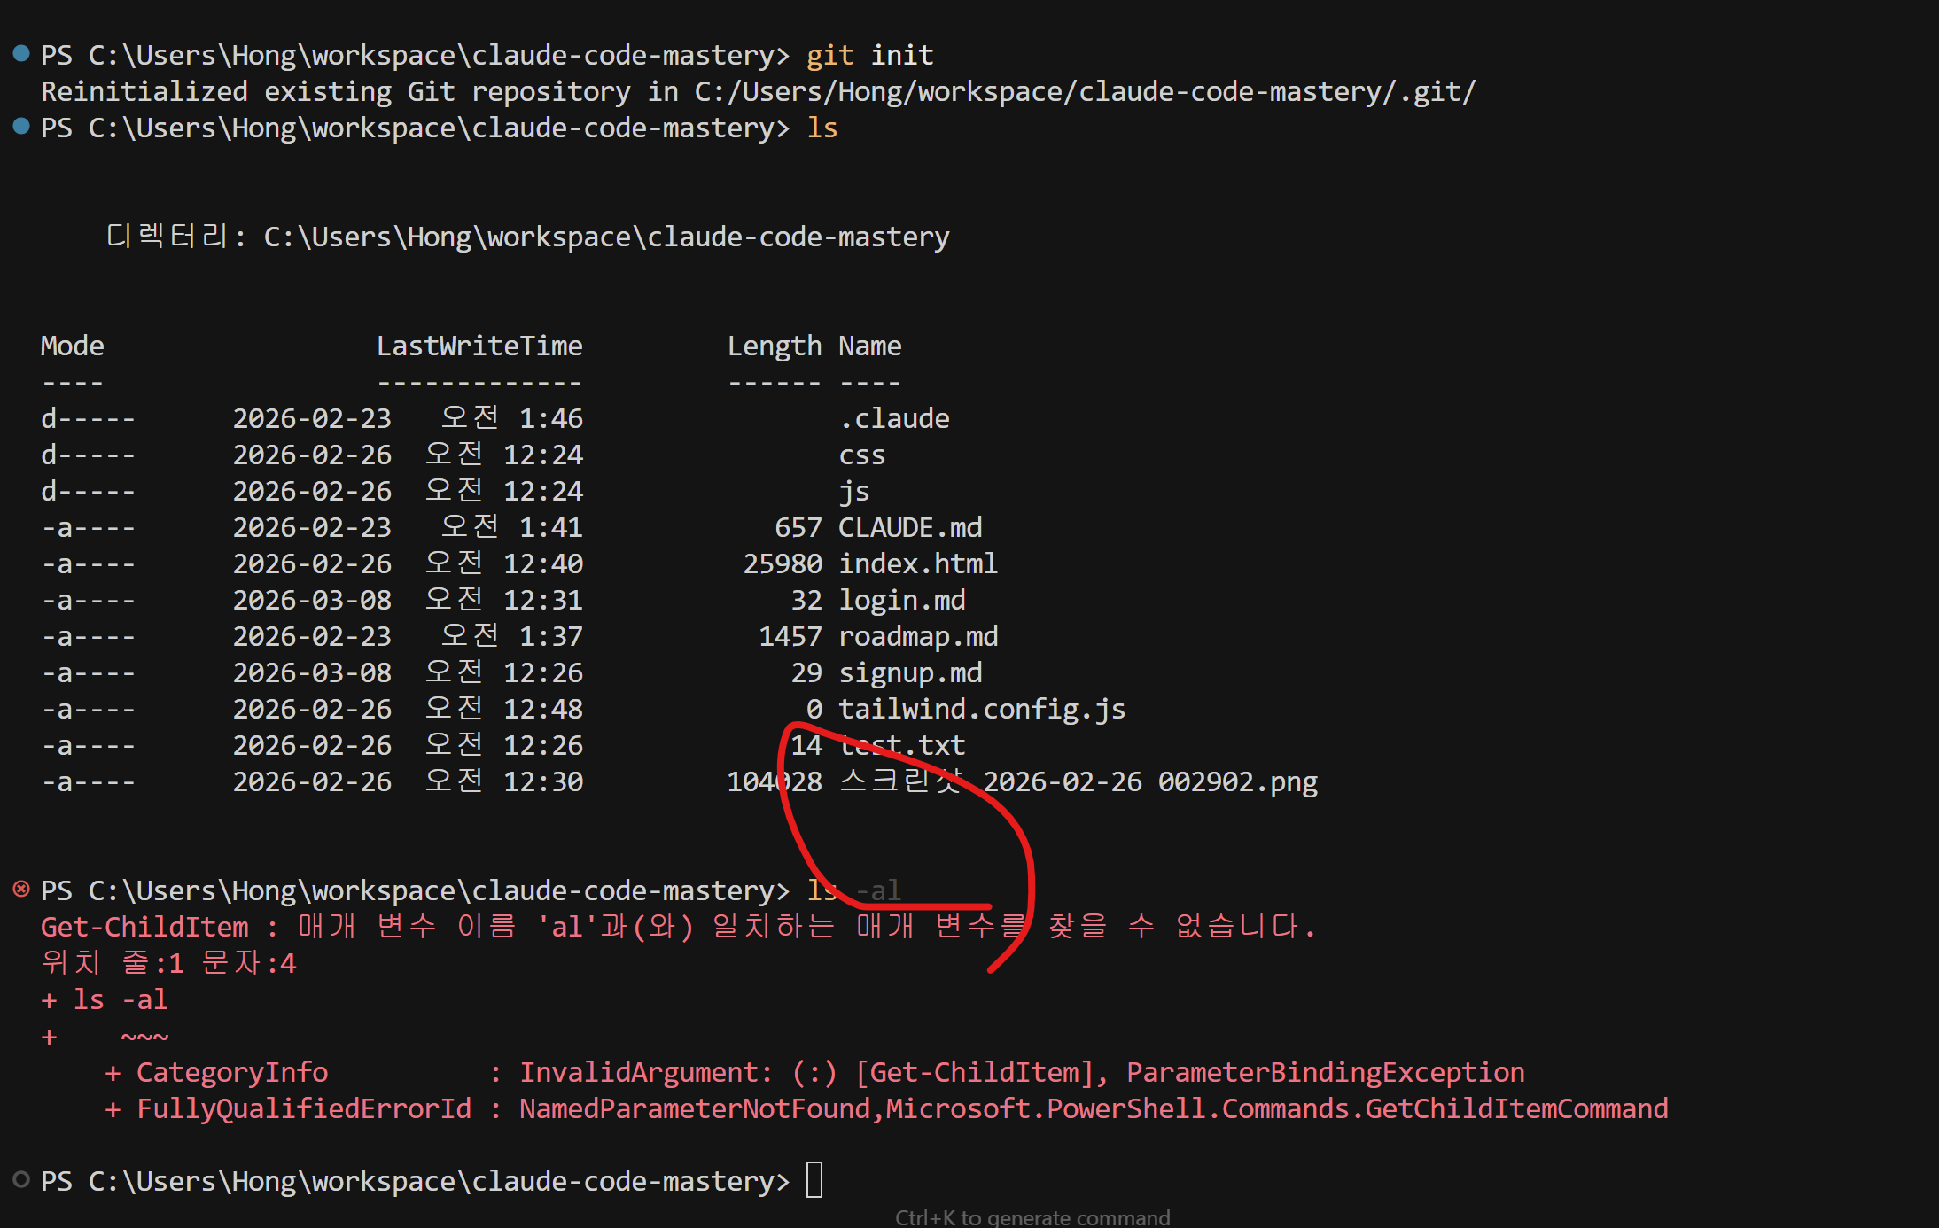The height and width of the screenshot is (1228, 1939).
Task: Click roadmap.md in the listing
Action: tap(917, 636)
